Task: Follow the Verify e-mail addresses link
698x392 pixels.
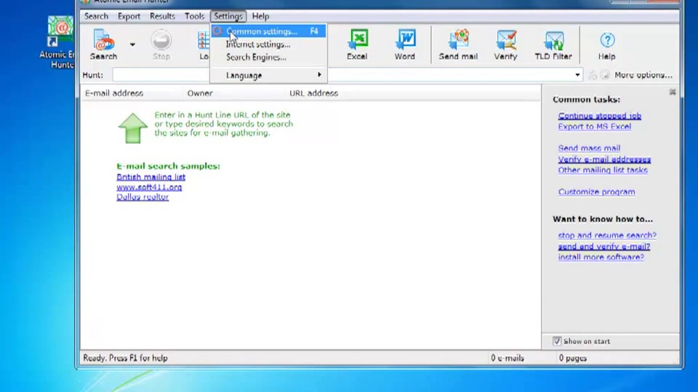Action: 604,160
